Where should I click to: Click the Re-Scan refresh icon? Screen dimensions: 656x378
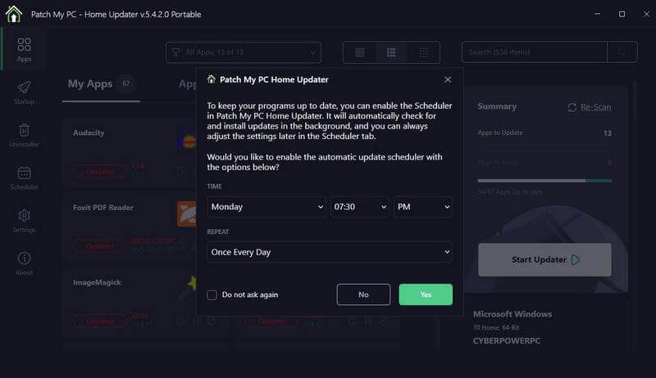(x=572, y=107)
